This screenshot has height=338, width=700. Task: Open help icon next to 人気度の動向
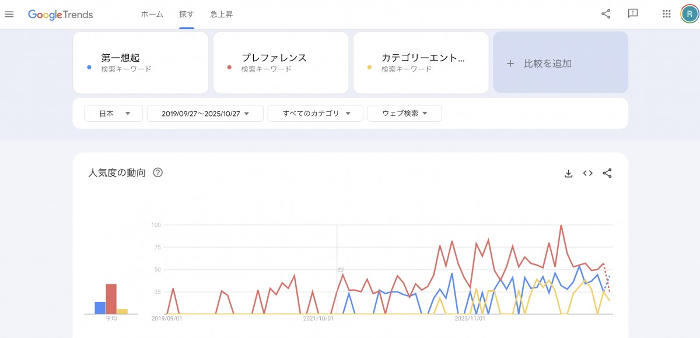tap(157, 172)
